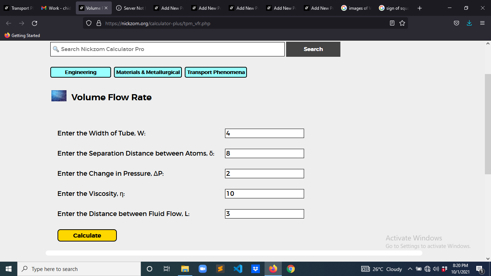Close the Volume Flow Rate tab
Viewport: 491px width, 276px height.
point(106,8)
